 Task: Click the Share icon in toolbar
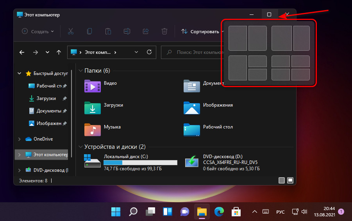(x=146, y=31)
